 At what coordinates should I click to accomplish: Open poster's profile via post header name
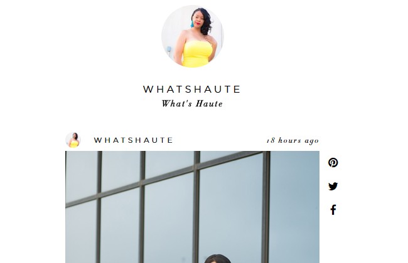[133, 140]
